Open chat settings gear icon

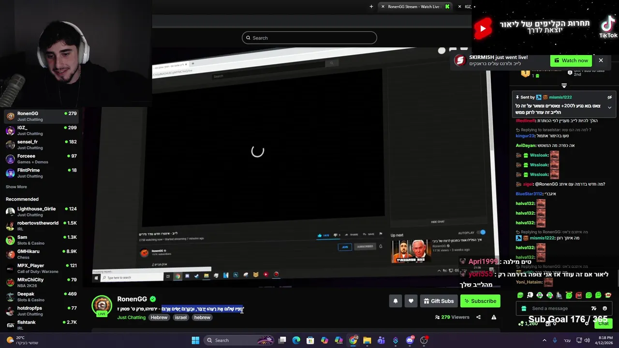click(x=587, y=323)
